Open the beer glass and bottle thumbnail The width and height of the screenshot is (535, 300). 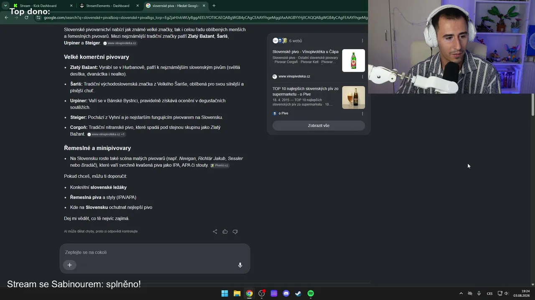click(x=354, y=97)
